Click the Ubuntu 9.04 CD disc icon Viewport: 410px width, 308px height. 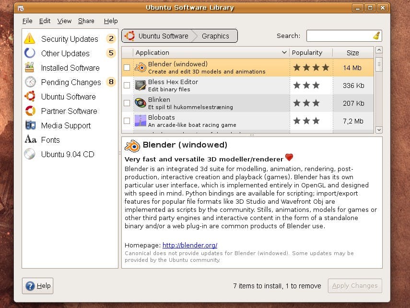coord(30,154)
